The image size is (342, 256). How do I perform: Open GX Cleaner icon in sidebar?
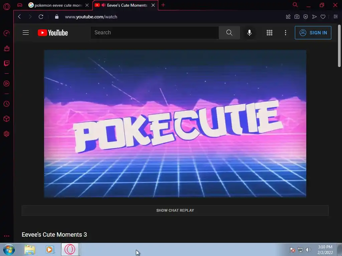click(x=7, y=48)
